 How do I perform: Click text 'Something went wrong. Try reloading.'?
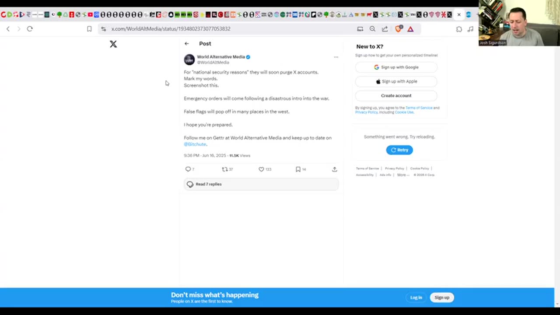click(x=399, y=137)
